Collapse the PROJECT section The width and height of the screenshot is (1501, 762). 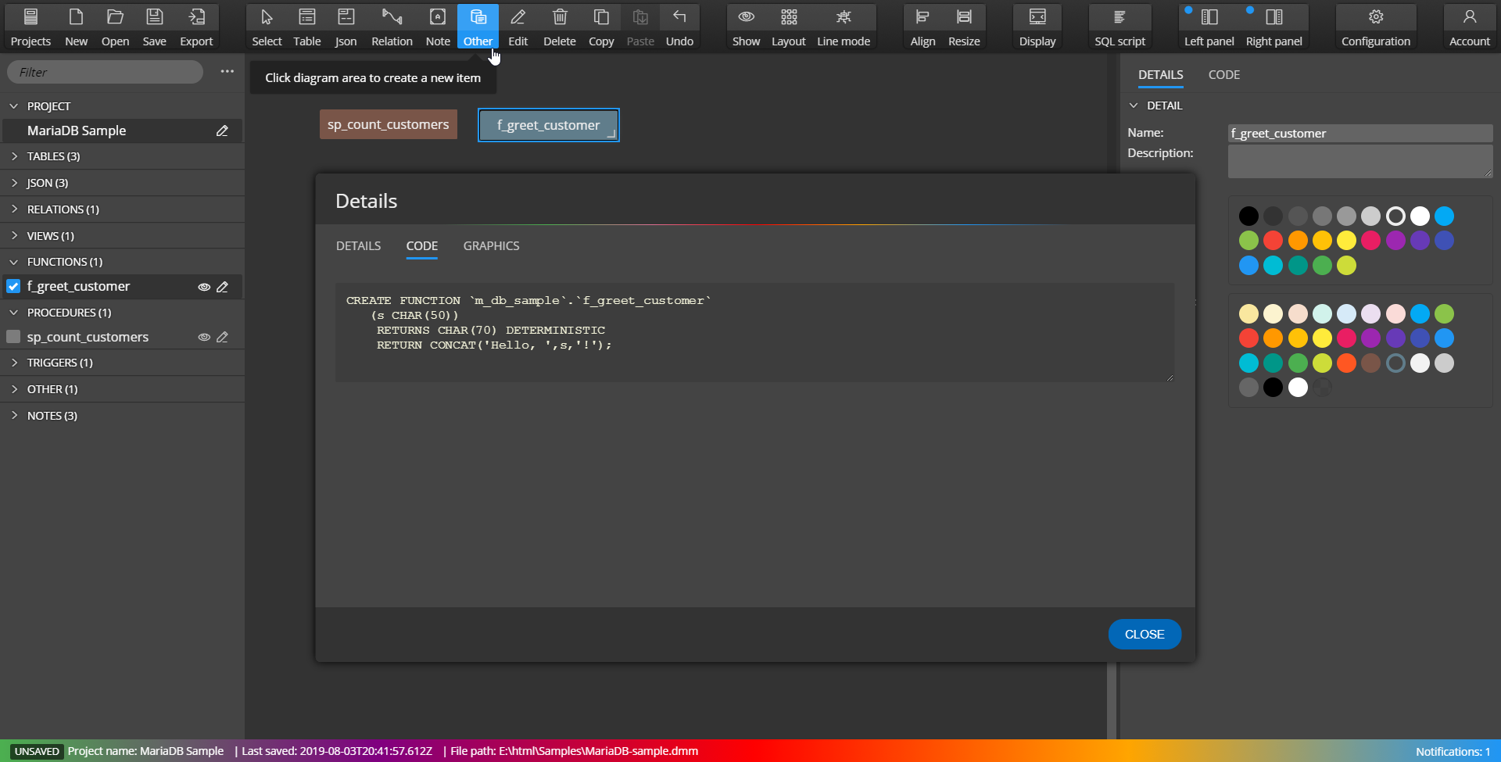(14, 106)
